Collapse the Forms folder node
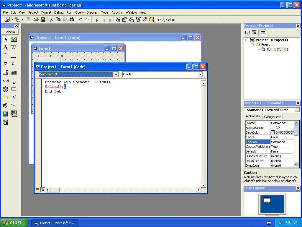The image size is (302, 227). pos(252,45)
